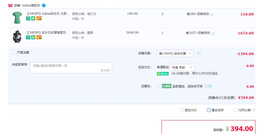The height and width of the screenshot is (134, 262).
Task: Click the 颜色分类：绿兰花 color text
Action: pyautogui.click(x=84, y=14)
